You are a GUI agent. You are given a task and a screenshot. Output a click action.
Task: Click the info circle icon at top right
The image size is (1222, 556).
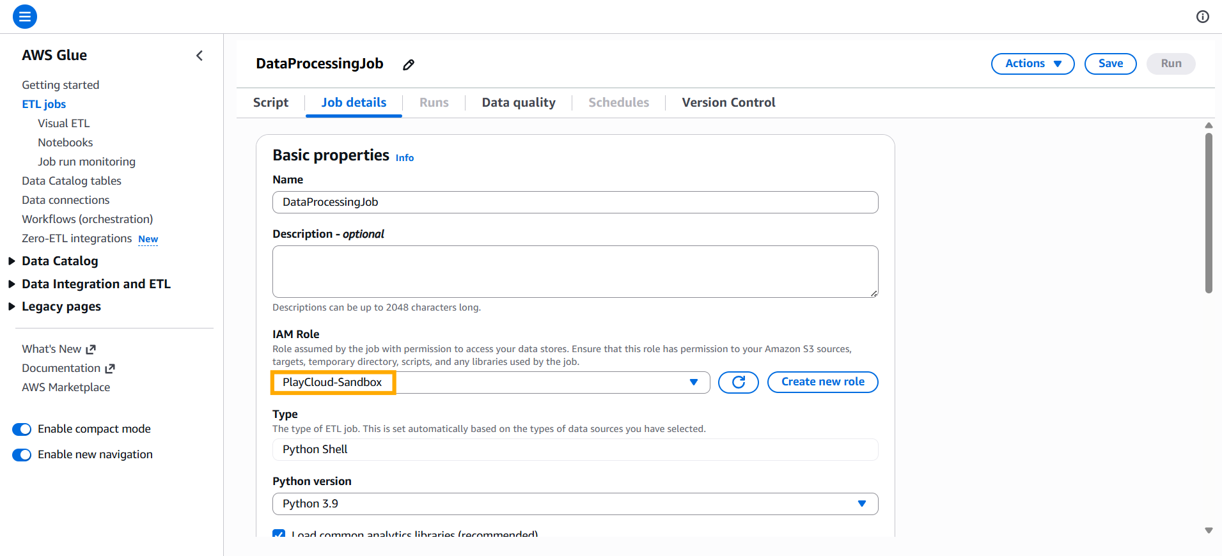[1203, 17]
